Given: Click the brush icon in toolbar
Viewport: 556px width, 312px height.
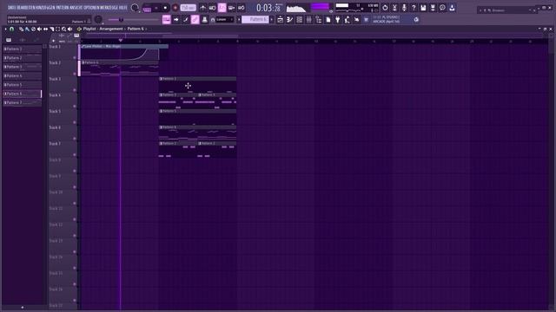Looking at the screenshot, I should [x=185, y=20].
